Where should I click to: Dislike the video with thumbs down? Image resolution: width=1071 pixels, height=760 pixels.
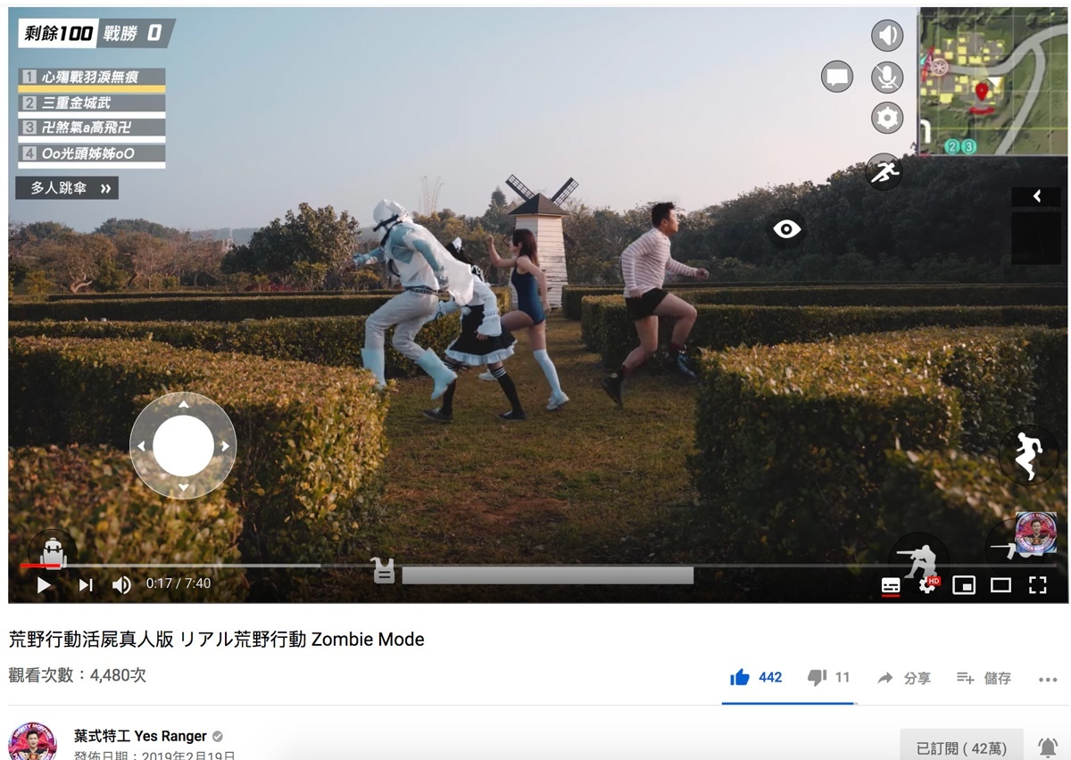[x=828, y=678]
